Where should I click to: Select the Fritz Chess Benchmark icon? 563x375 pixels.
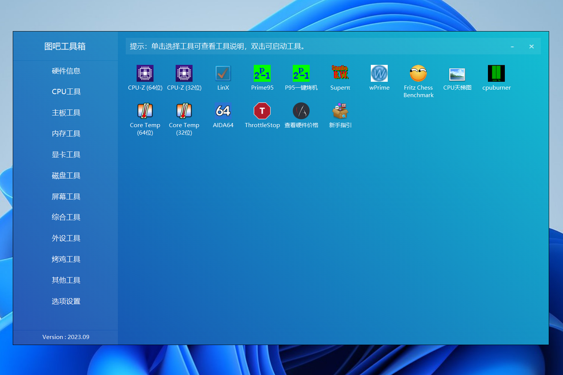[418, 73]
